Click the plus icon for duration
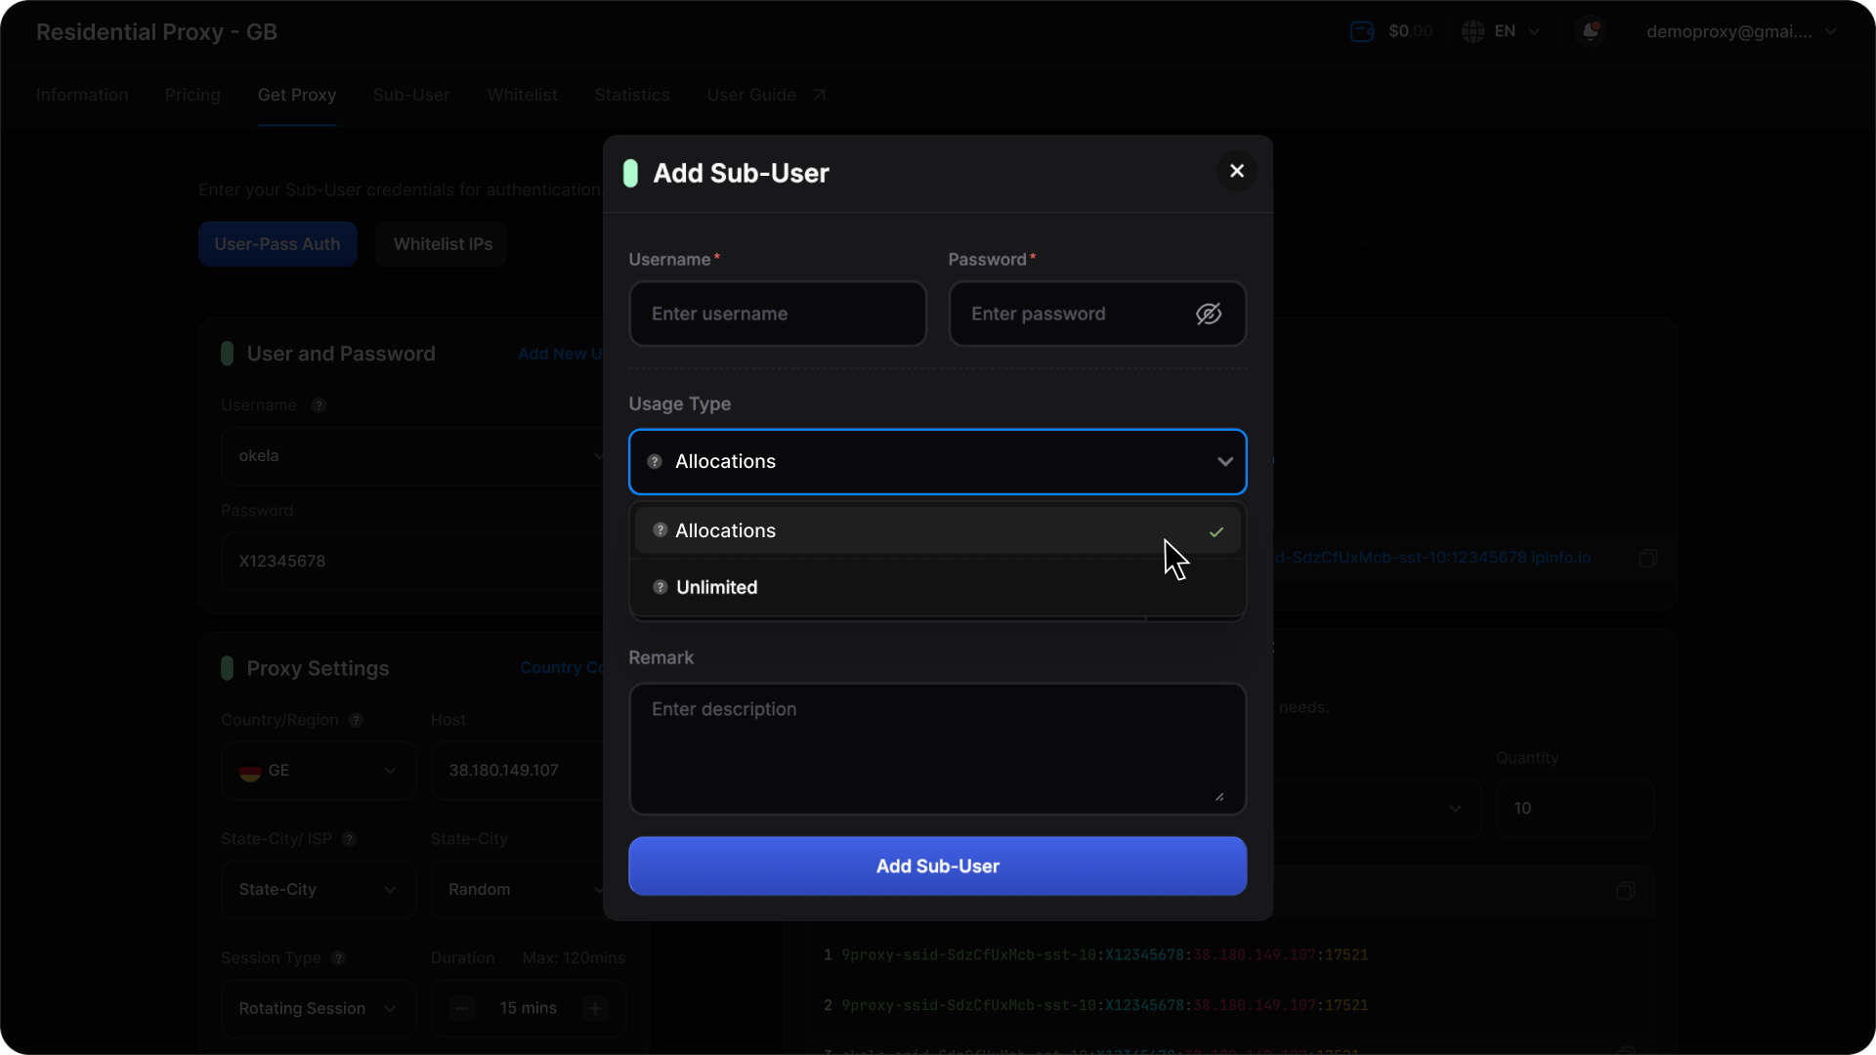1876x1055 pixels. 595,1008
